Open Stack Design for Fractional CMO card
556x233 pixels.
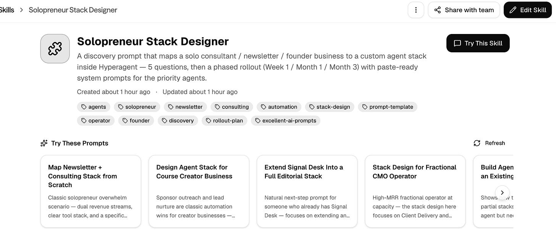[415, 191]
